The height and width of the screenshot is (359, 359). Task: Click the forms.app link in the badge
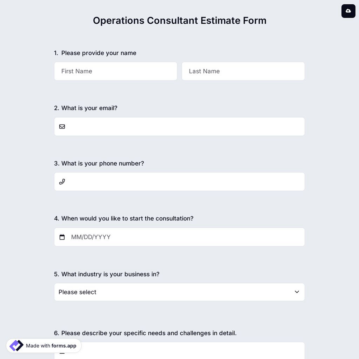(x=64, y=346)
